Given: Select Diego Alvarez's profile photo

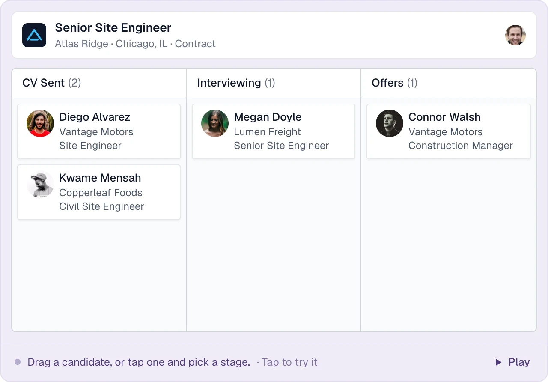Looking at the screenshot, I should tap(40, 123).
